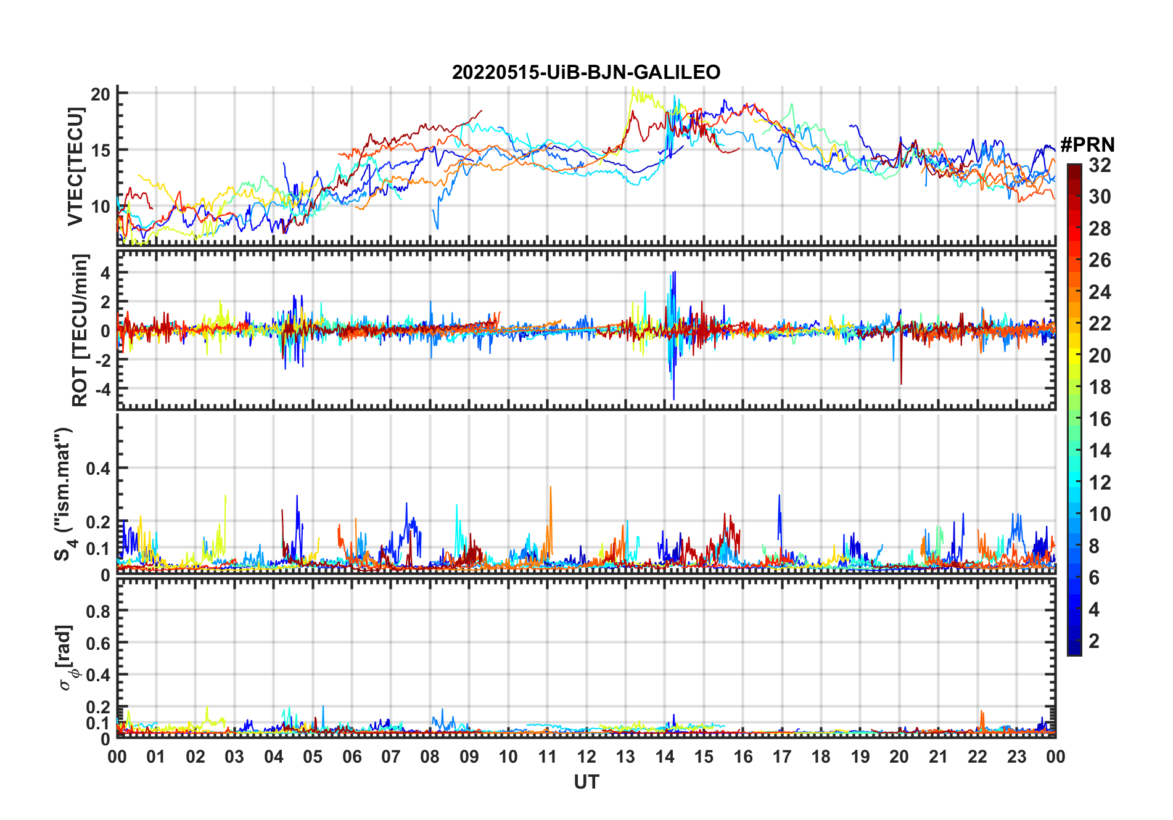Click the S4 ("ism.mat") y-axis label
The image size is (1173, 820).
65,494
